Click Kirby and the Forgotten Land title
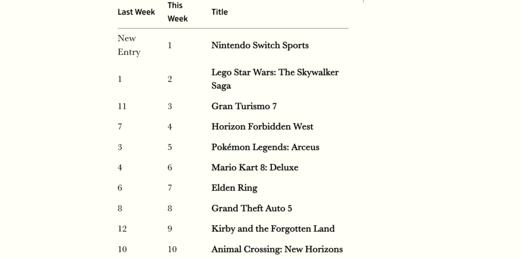The width and height of the screenshot is (521, 258). point(273,229)
